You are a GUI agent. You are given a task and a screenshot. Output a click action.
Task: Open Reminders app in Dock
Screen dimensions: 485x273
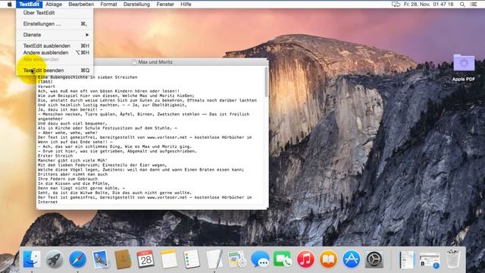coord(192,259)
